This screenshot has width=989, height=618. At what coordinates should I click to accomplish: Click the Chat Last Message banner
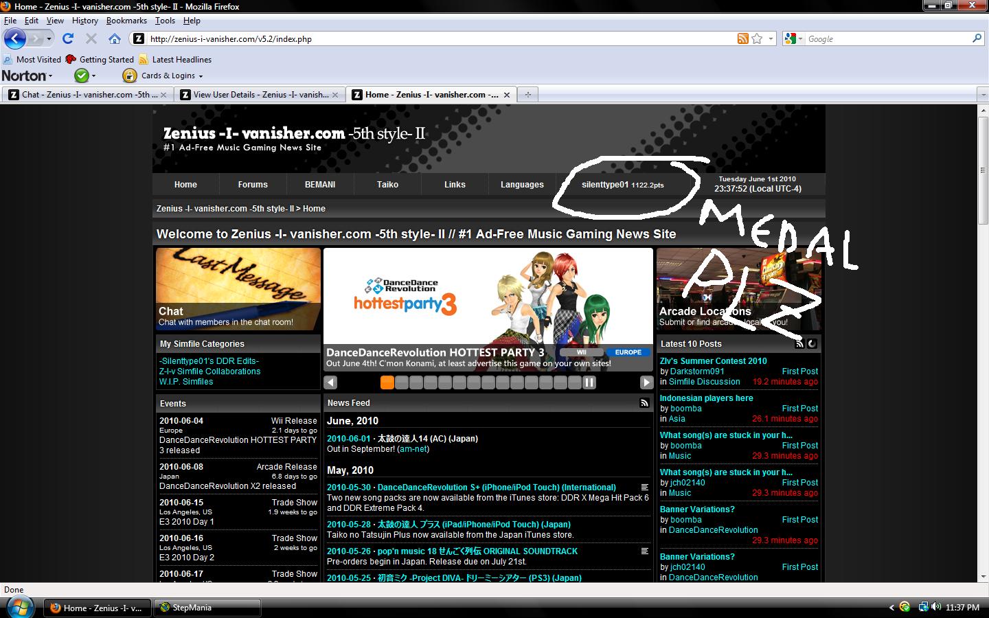pyautogui.click(x=238, y=289)
